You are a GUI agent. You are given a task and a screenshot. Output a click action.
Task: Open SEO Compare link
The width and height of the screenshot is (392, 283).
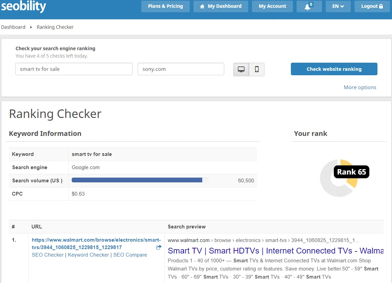130,255
